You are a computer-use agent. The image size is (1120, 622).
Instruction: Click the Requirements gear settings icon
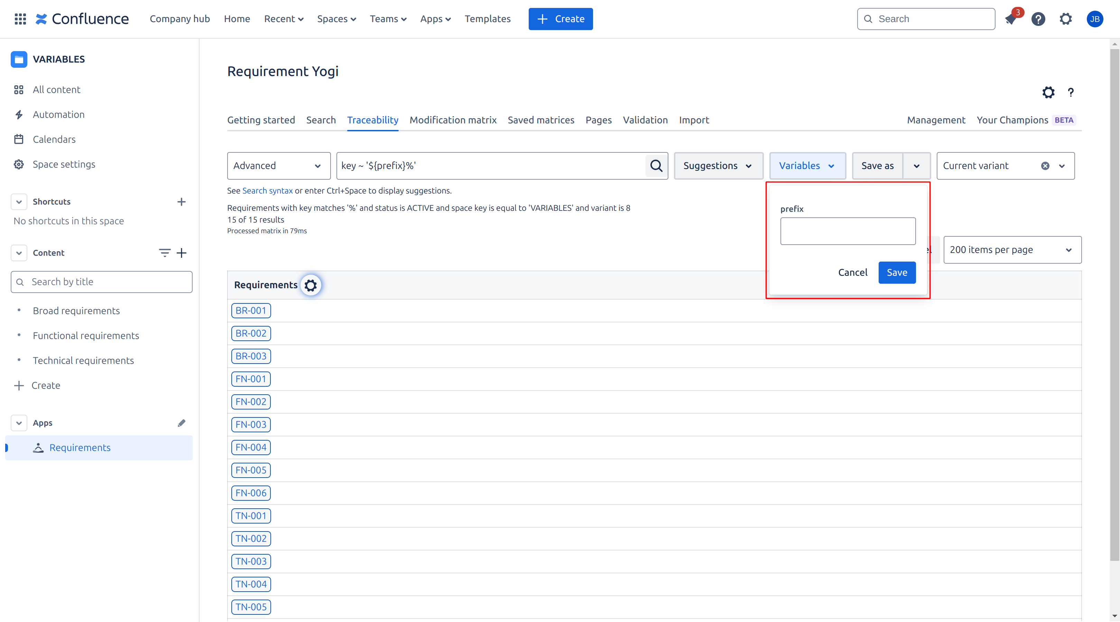(311, 284)
